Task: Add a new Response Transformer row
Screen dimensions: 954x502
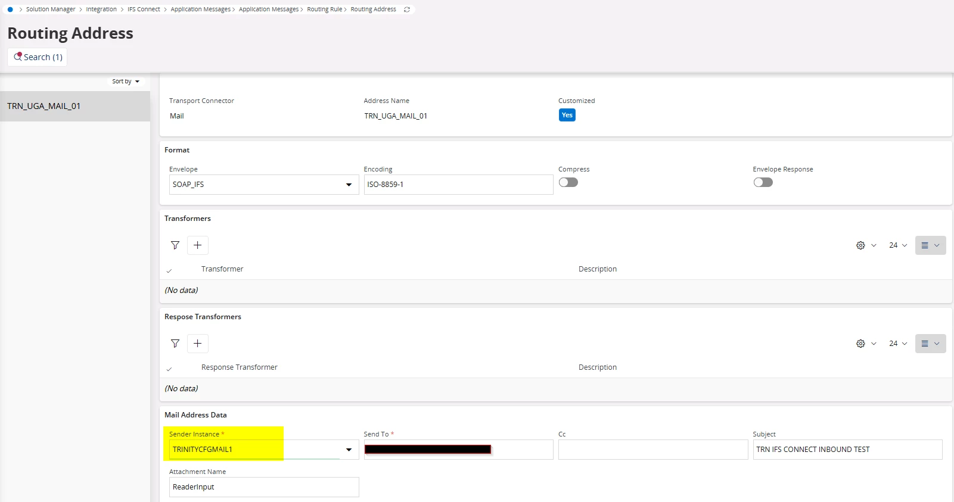Action: coord(198,344)
